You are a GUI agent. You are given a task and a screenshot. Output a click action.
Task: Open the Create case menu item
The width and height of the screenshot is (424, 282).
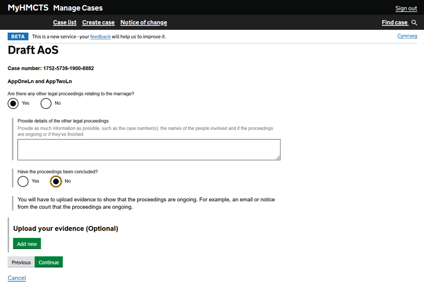(98, 22)
